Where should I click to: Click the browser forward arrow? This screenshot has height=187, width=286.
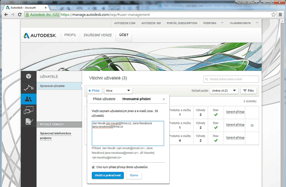click(13, 15)
